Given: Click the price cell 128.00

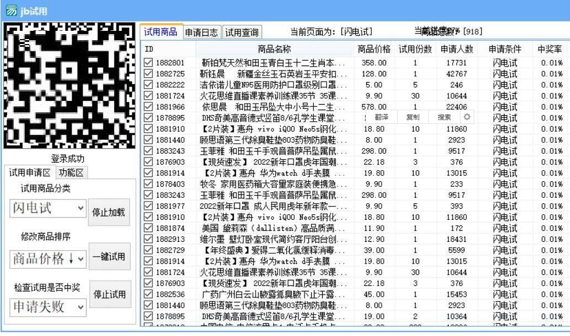Looking at the screenshot, I should click(x=374, y=74).
